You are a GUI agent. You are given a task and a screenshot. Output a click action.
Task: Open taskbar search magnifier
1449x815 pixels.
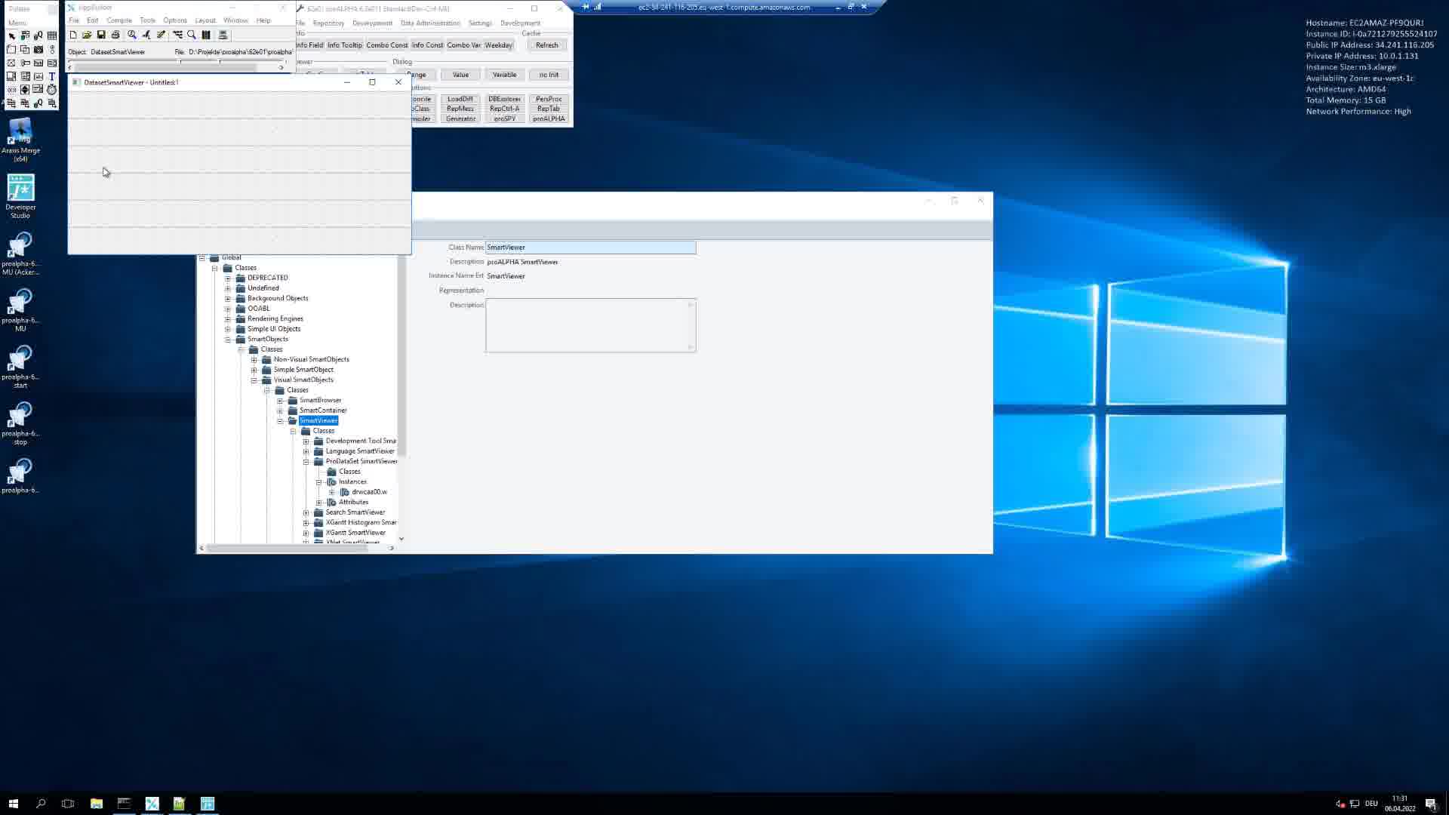41,804
